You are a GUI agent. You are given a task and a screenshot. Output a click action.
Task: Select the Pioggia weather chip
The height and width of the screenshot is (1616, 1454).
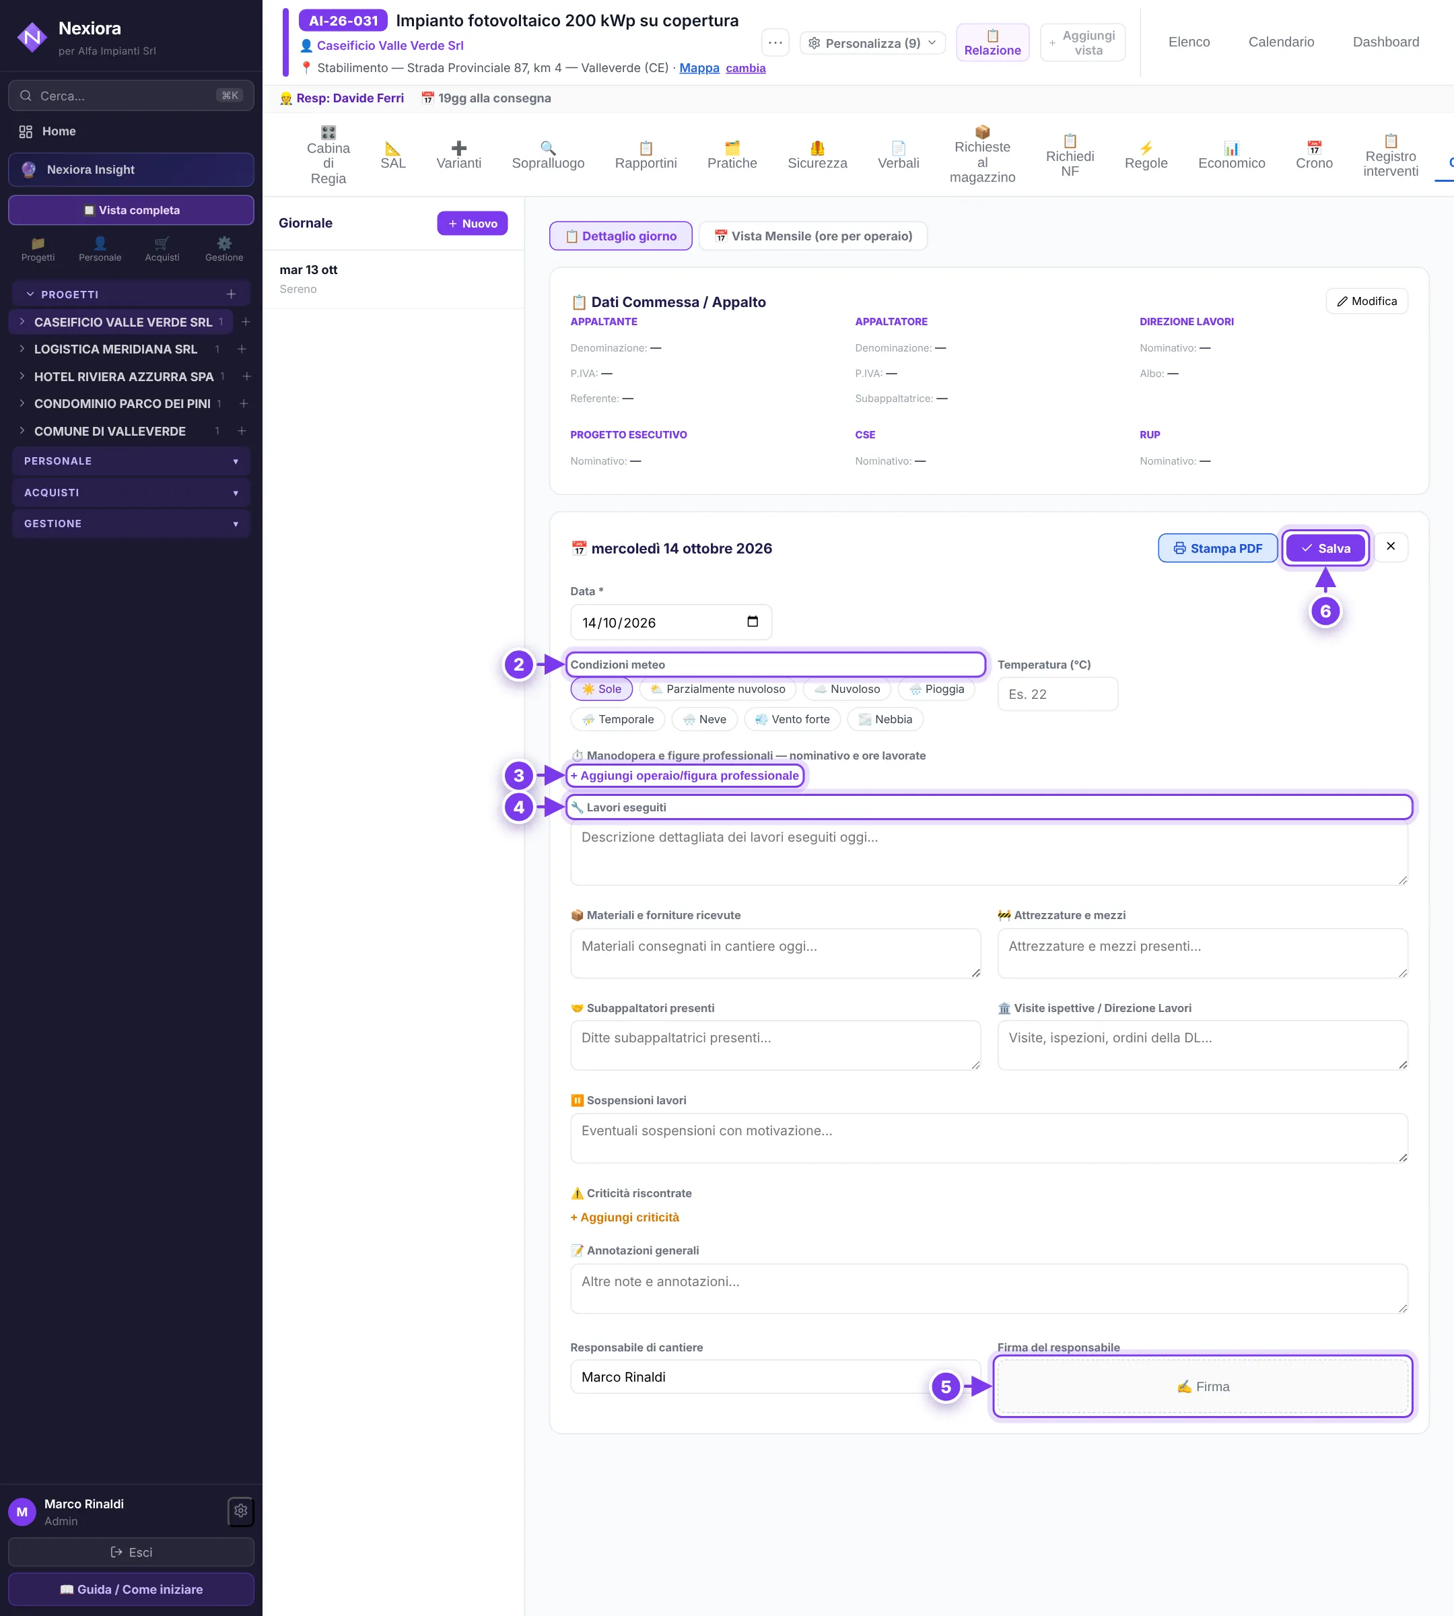pyautogui.click(x=936, y=689)
